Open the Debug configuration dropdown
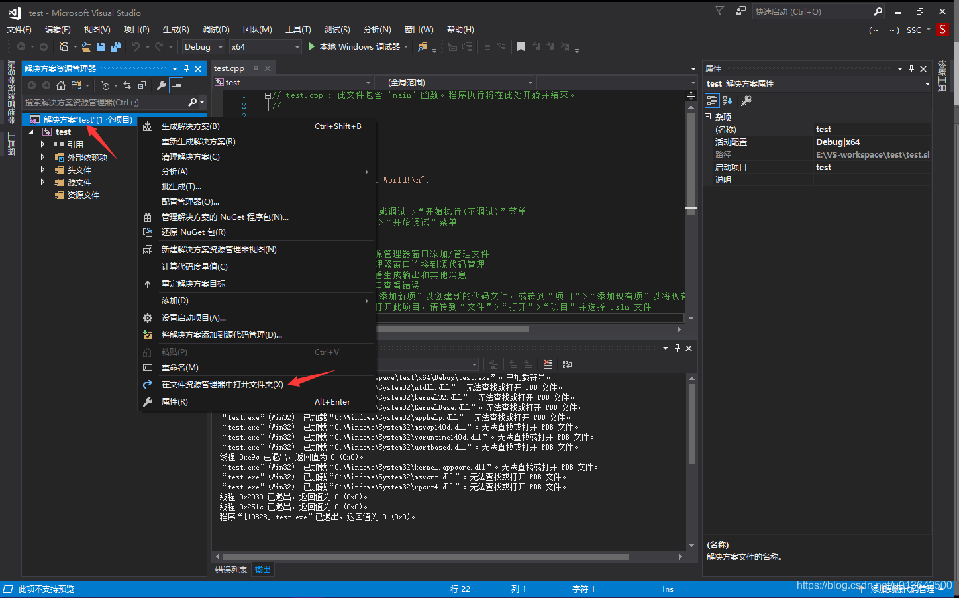 click(203, 47)
